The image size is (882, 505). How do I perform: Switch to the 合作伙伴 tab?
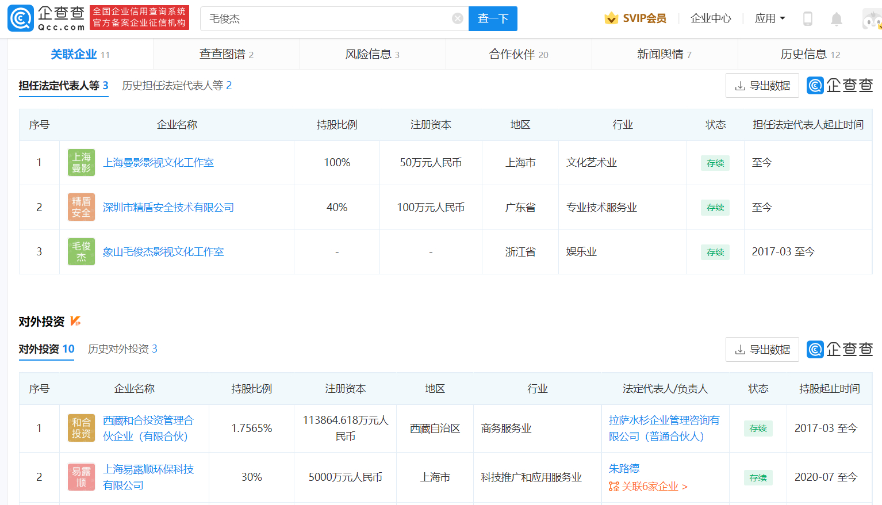coord(519,54)
